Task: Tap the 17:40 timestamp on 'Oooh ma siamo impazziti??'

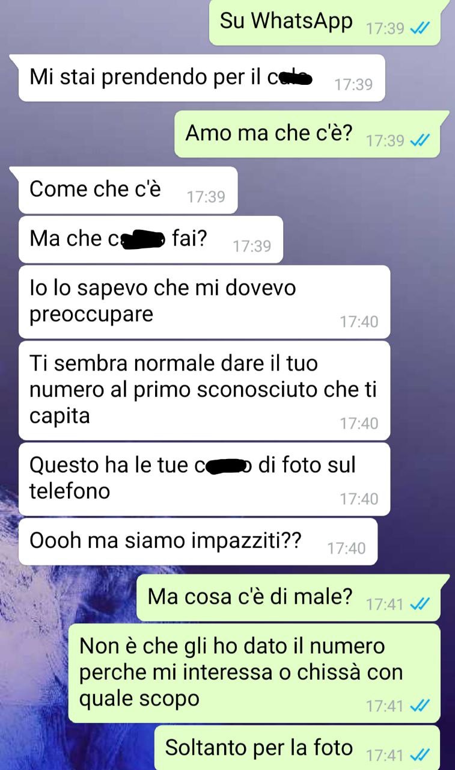Action: [346, 548]
